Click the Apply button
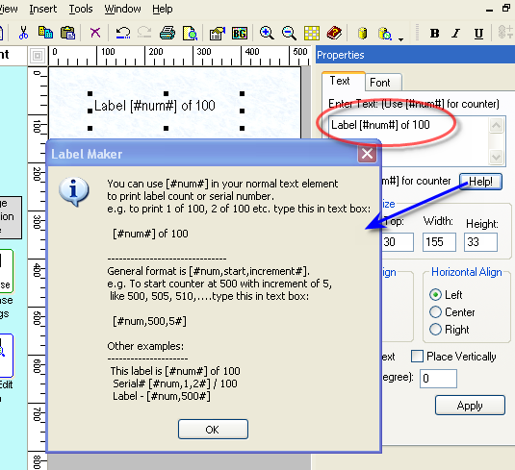 [470, 405]
